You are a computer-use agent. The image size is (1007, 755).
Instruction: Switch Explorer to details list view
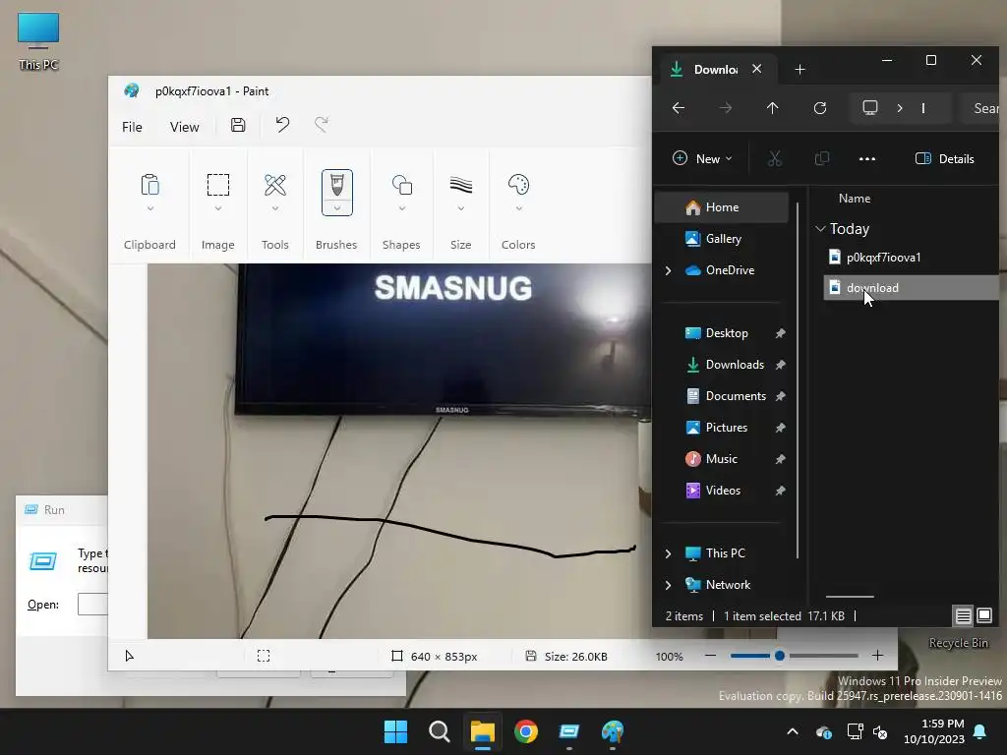[x=964, y=615]
